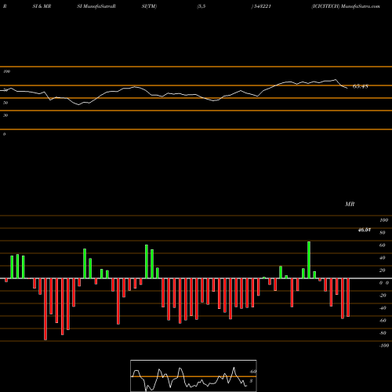
Task: Click the MR axis label -40
Action: 383,308
